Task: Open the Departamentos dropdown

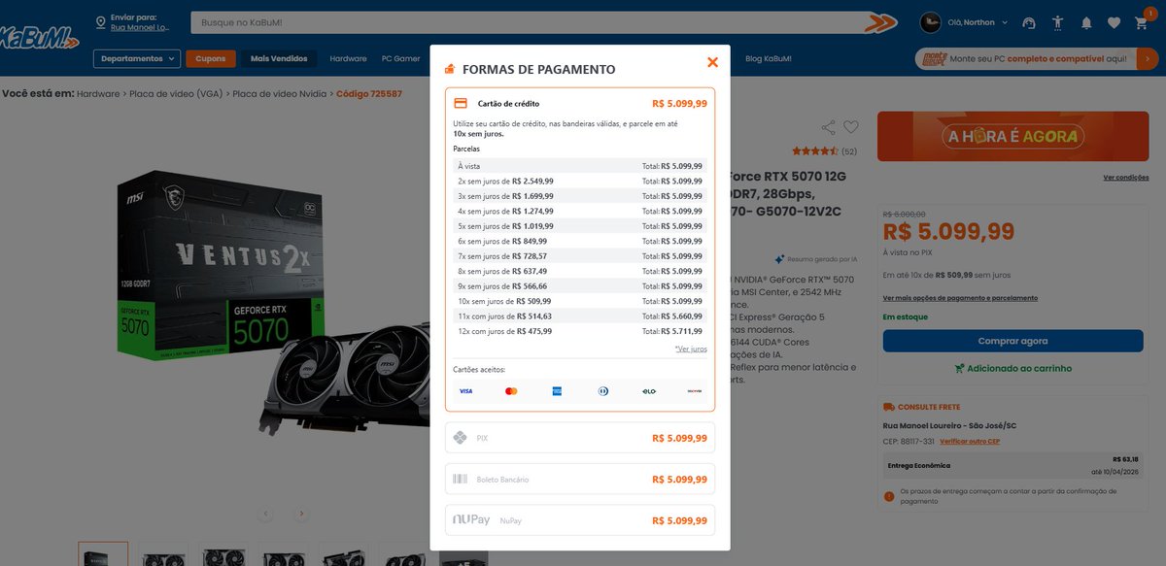Action: pos(137,58)
